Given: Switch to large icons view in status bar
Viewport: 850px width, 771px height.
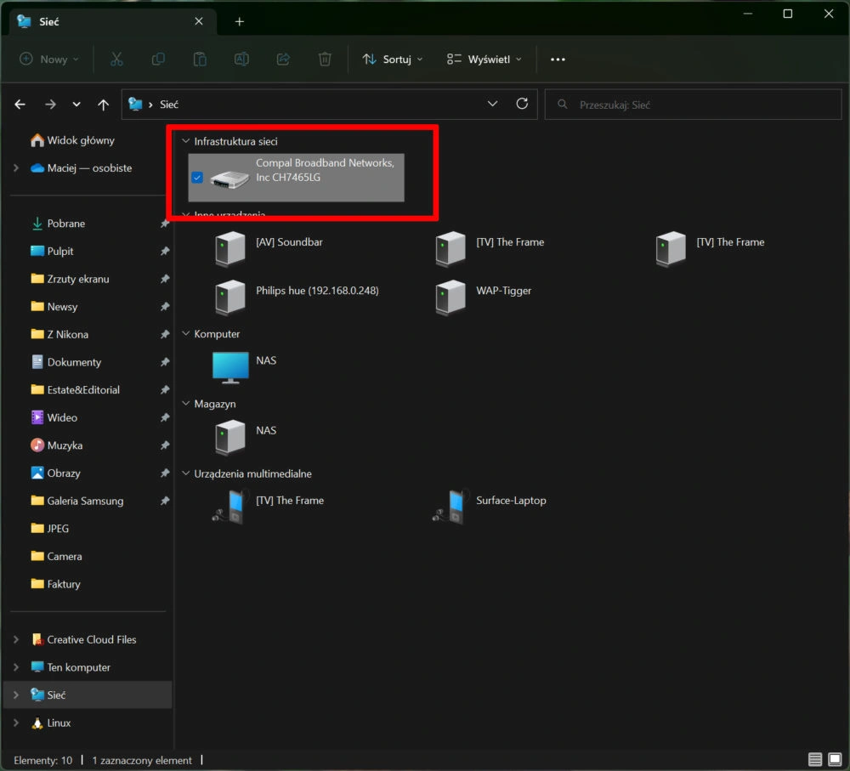Looking at the screenshot, I should click(835, 759).
